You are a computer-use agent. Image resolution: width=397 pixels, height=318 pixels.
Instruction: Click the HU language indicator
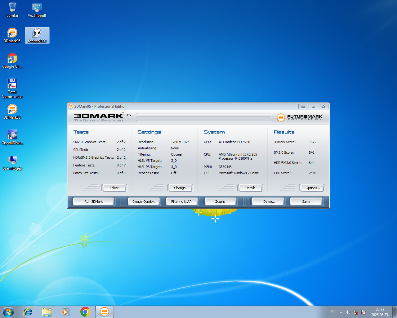pos(332,311)
